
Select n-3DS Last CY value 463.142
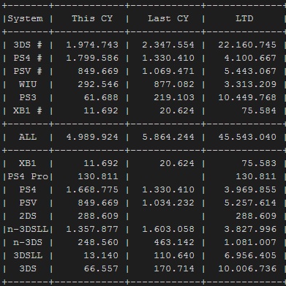[174, 242]
